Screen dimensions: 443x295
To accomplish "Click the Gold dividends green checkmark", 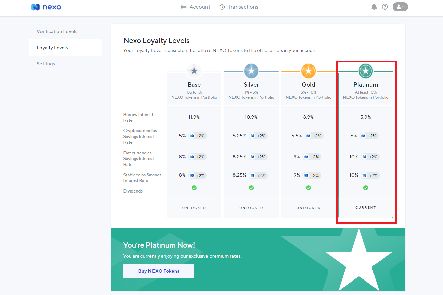I will [308, 188].
